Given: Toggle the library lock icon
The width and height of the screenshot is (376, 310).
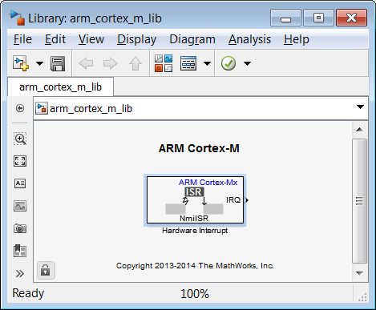Looking at the screenshot, I should pos(46,270).
